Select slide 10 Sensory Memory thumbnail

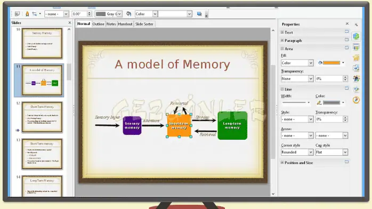[42, 43]
